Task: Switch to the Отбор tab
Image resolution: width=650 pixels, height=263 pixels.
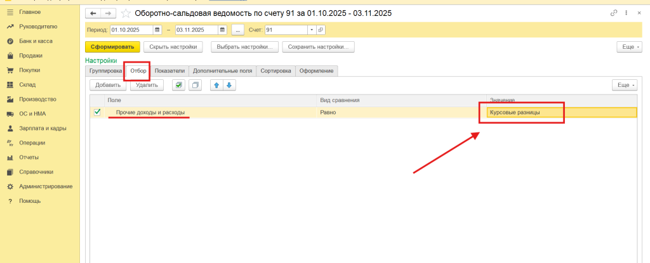Action: click(x=138, y=71)
